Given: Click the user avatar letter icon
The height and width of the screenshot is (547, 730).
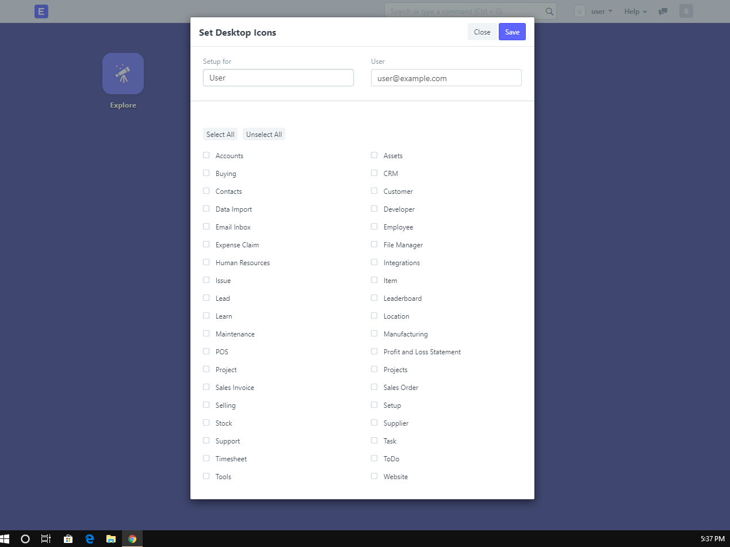Looking at the screenshot, I should [x=580, y=12].
